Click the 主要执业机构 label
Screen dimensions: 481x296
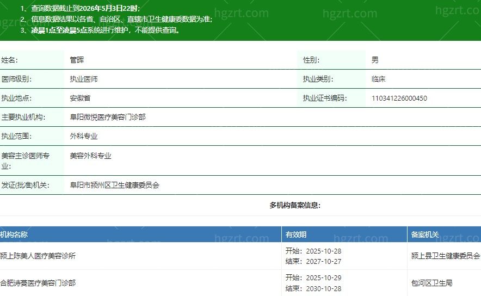click(23, 117)
